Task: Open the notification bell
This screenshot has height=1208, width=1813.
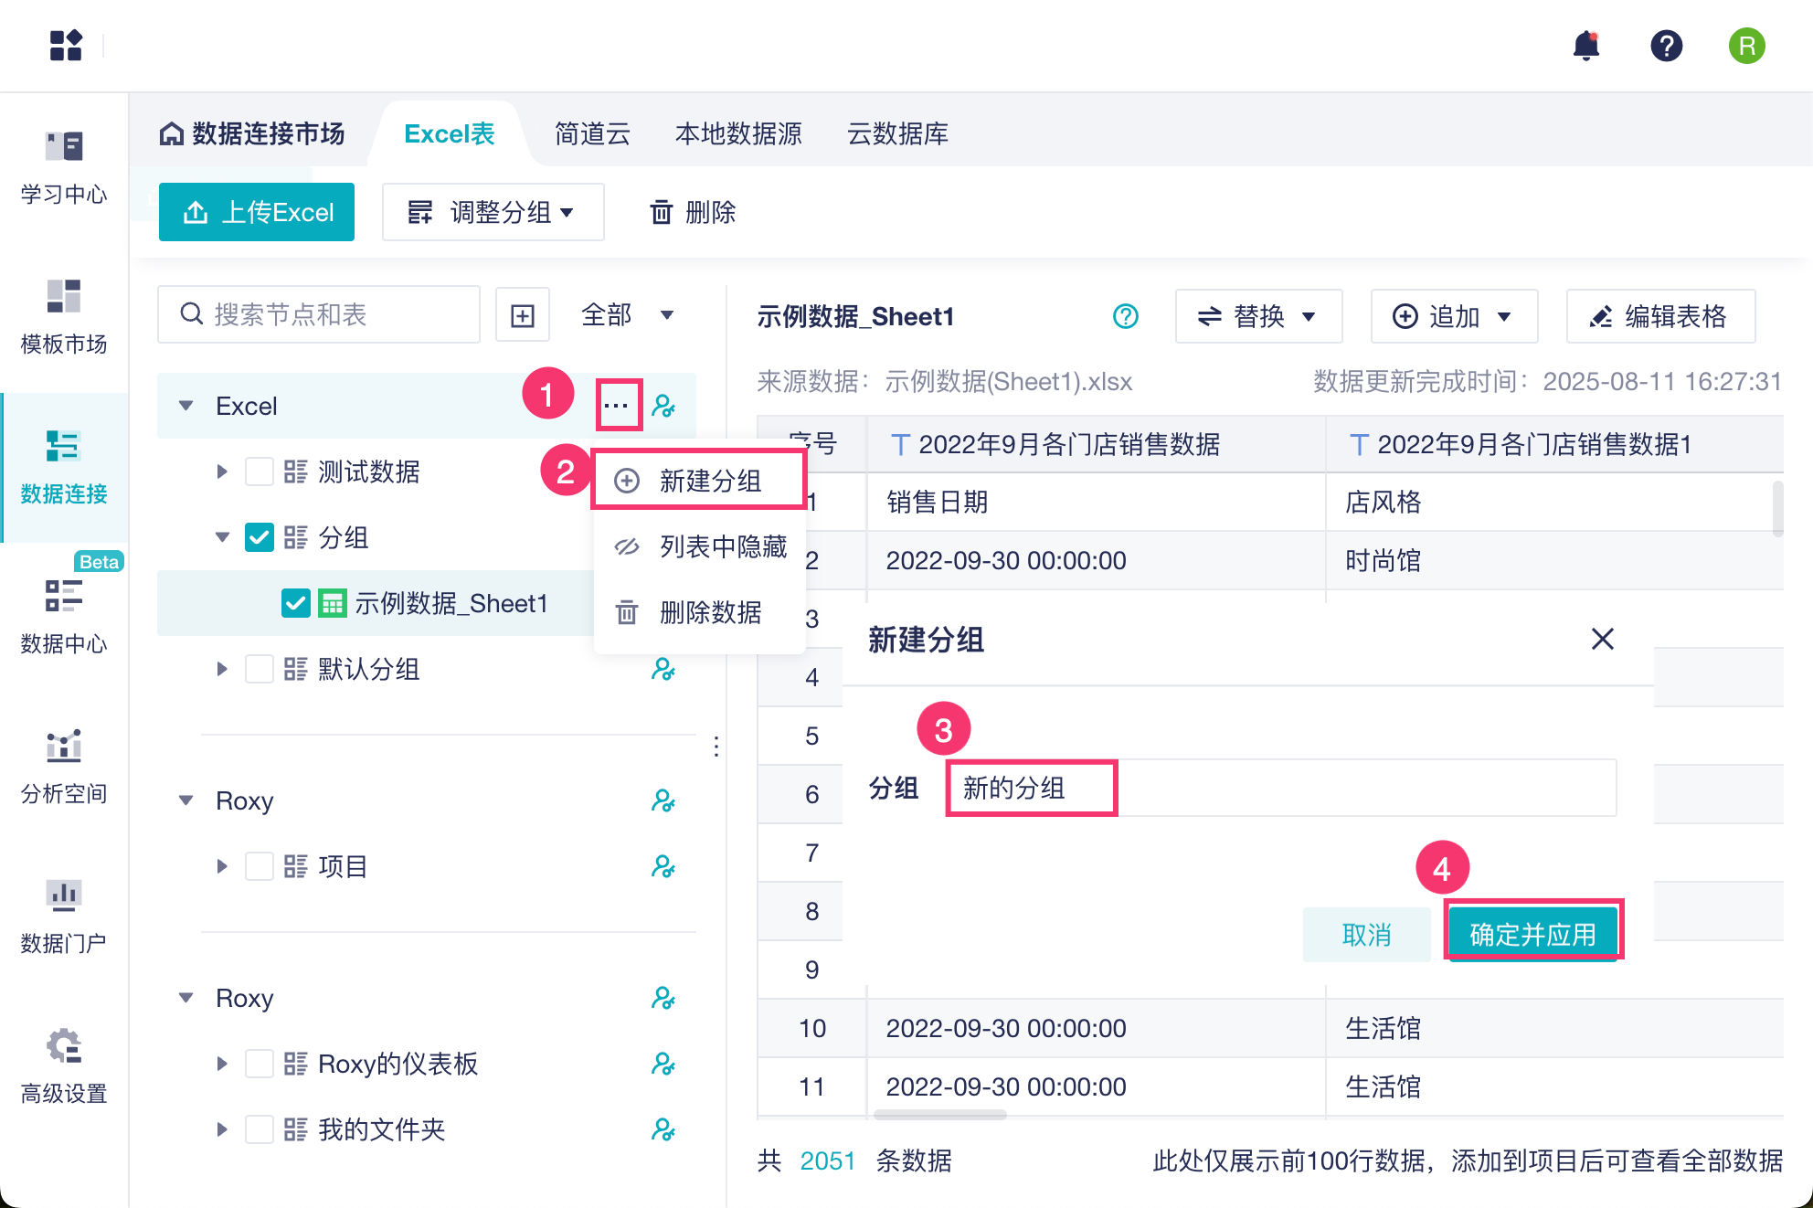Action: (x=1586, y=46)
